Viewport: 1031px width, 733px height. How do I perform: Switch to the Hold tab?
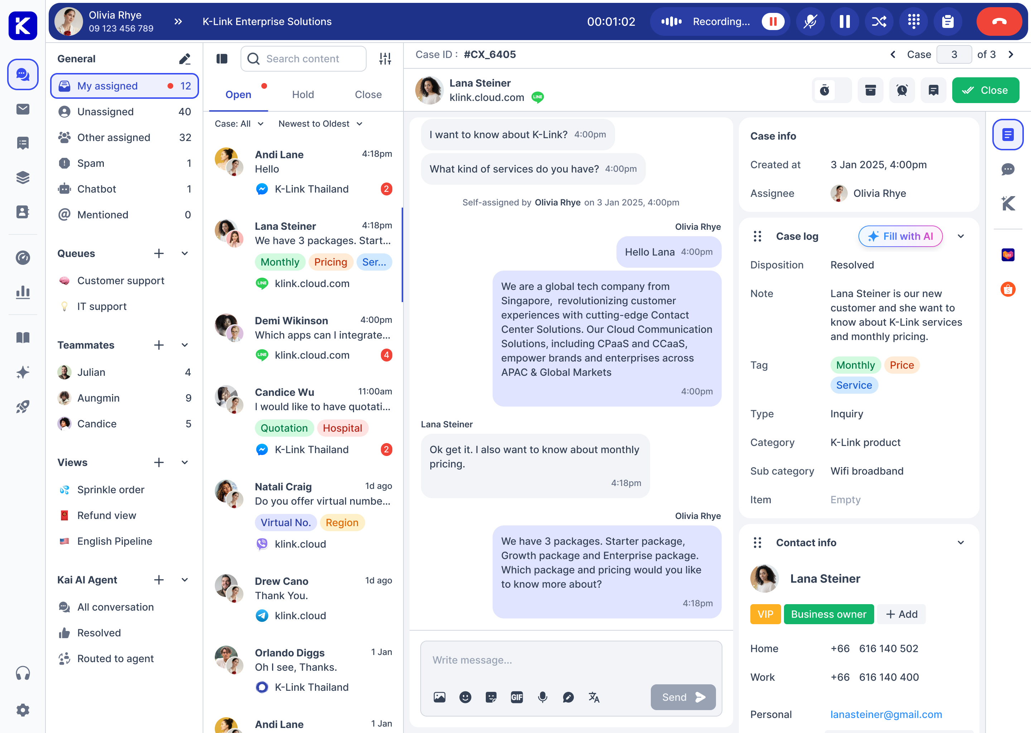pyautogui.click(x=303, y=94)
